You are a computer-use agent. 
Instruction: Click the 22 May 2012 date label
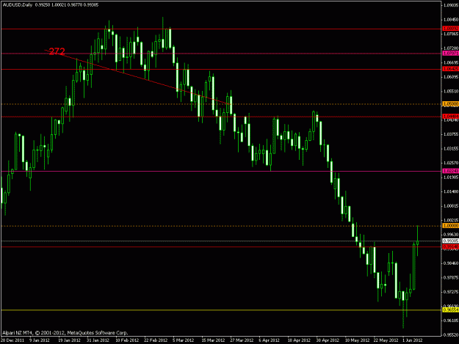(x=386, y=340)
